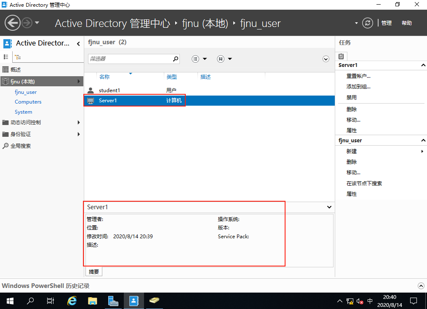
Task: Click the student1 user icon
Action: (x=91, y=90)
